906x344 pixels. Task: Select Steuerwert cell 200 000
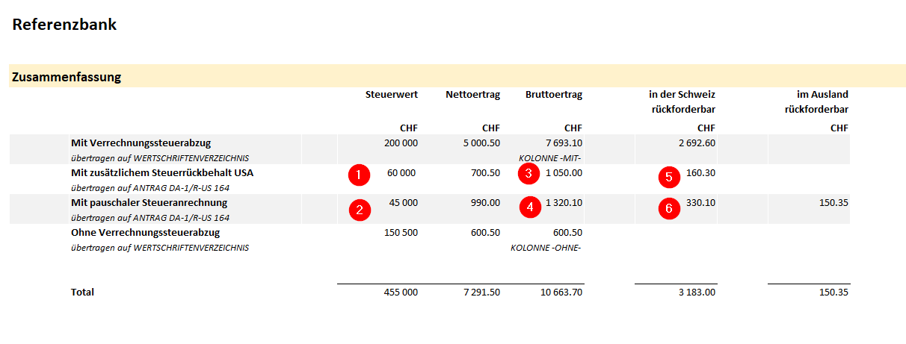401,143
